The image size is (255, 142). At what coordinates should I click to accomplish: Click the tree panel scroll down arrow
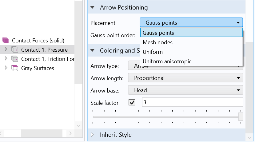tap(78, 126)
